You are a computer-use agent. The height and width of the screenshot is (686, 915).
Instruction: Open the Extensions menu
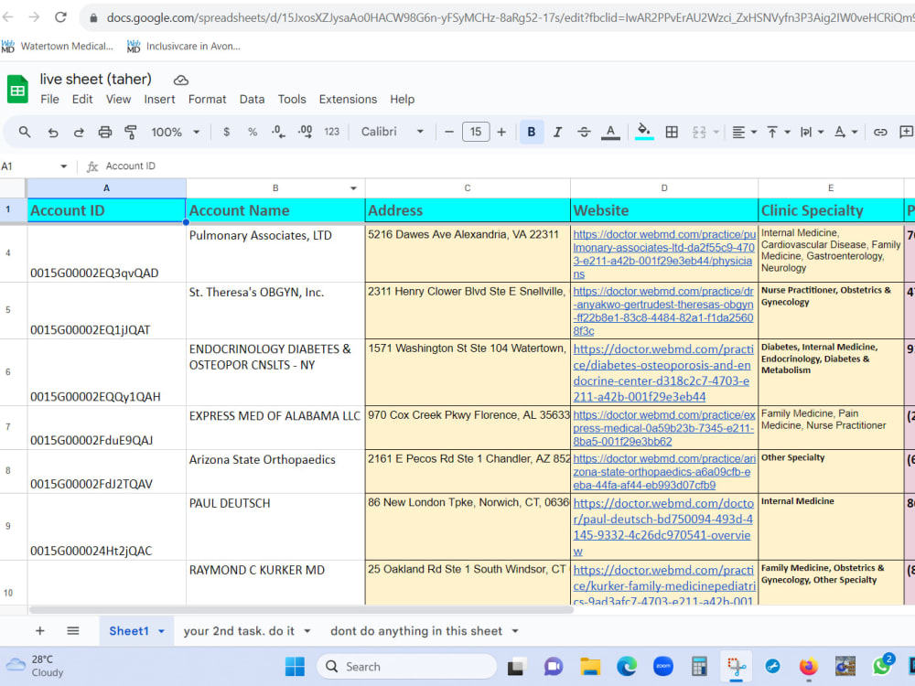click(348, 99)
